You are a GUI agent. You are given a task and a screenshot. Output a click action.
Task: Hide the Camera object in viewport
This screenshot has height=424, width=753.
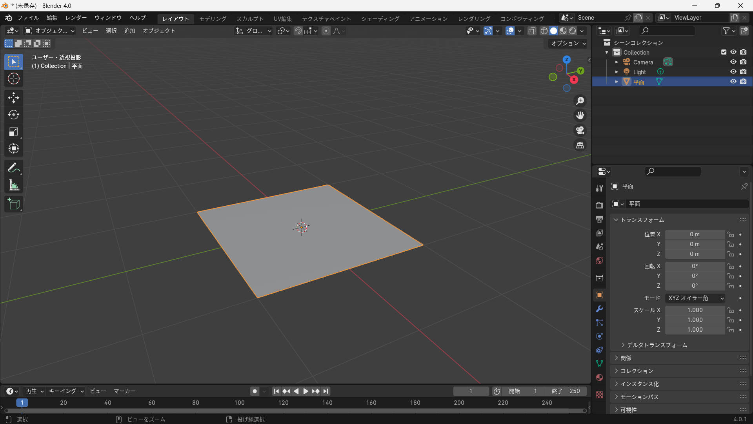(733, 62)
